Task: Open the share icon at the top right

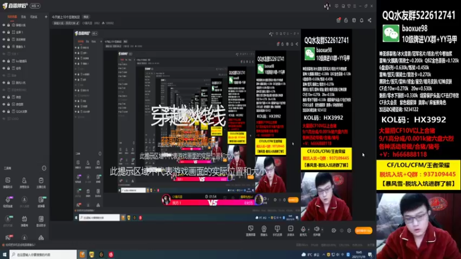Action: [369, 20]
